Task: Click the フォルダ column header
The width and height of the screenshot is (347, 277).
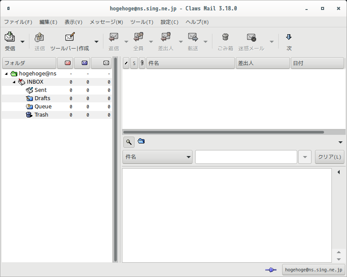Action: point(29,63)
